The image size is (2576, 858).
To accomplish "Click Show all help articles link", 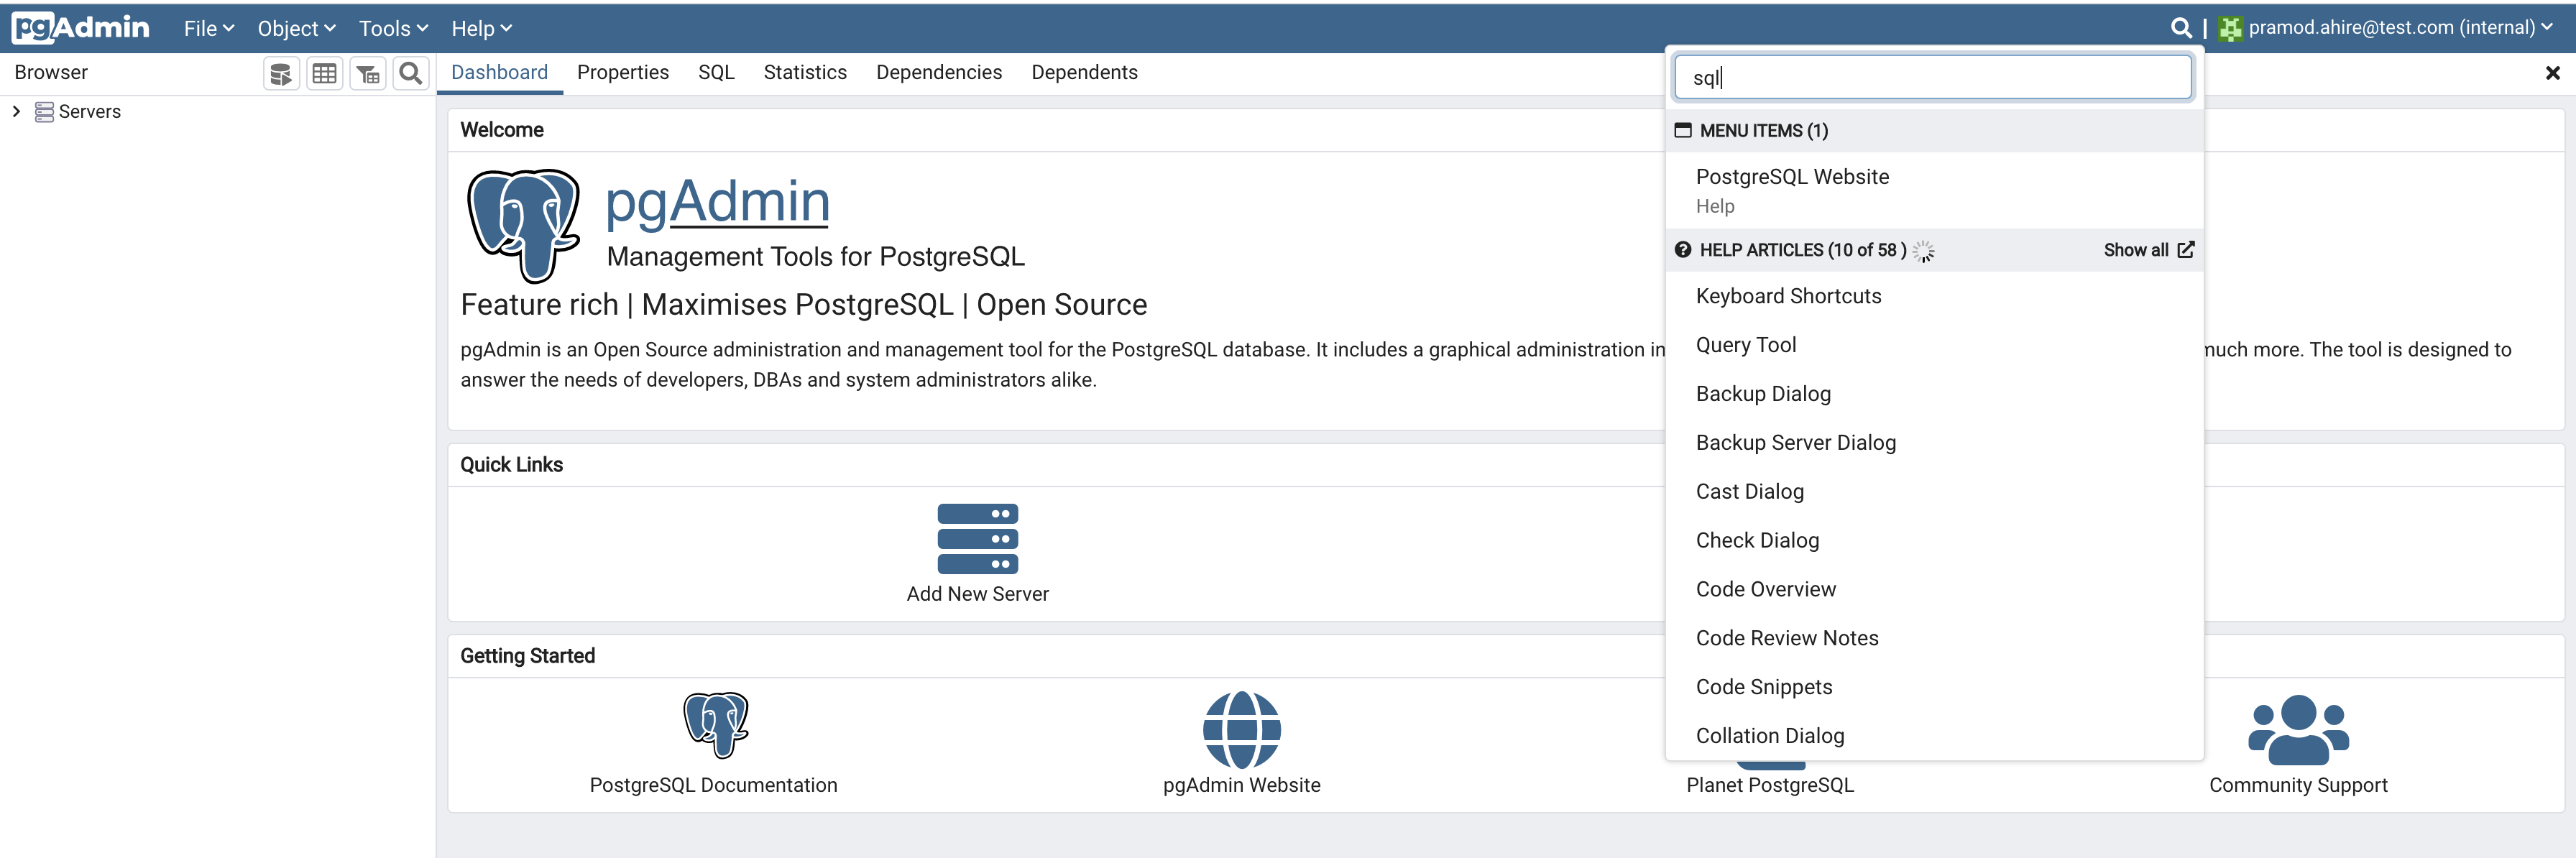I will coord(2147,250).
